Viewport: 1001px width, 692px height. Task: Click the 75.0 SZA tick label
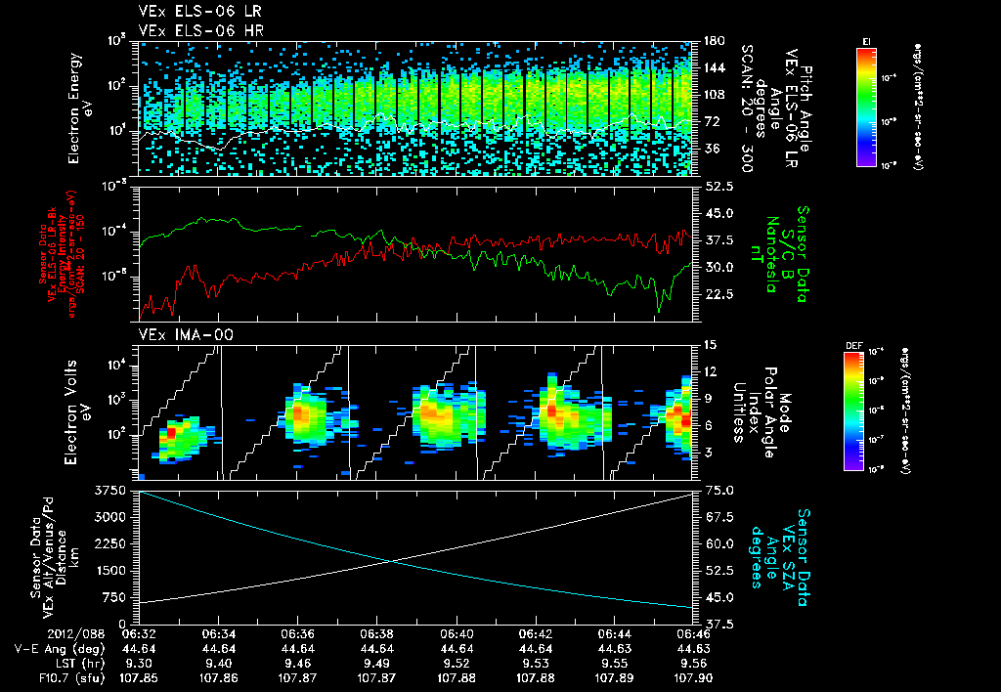[718, 491]
